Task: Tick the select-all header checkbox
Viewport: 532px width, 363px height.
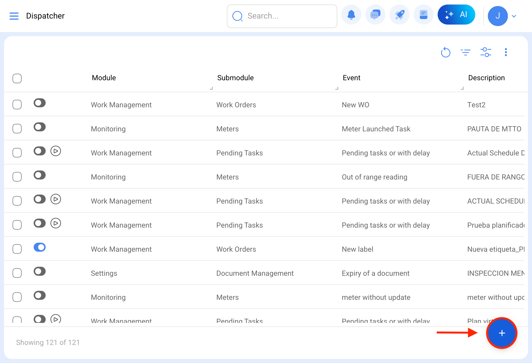Action: coord(17,78)
